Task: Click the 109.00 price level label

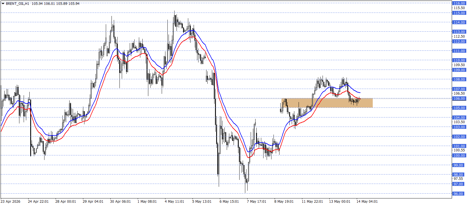Action: point(459,70)
